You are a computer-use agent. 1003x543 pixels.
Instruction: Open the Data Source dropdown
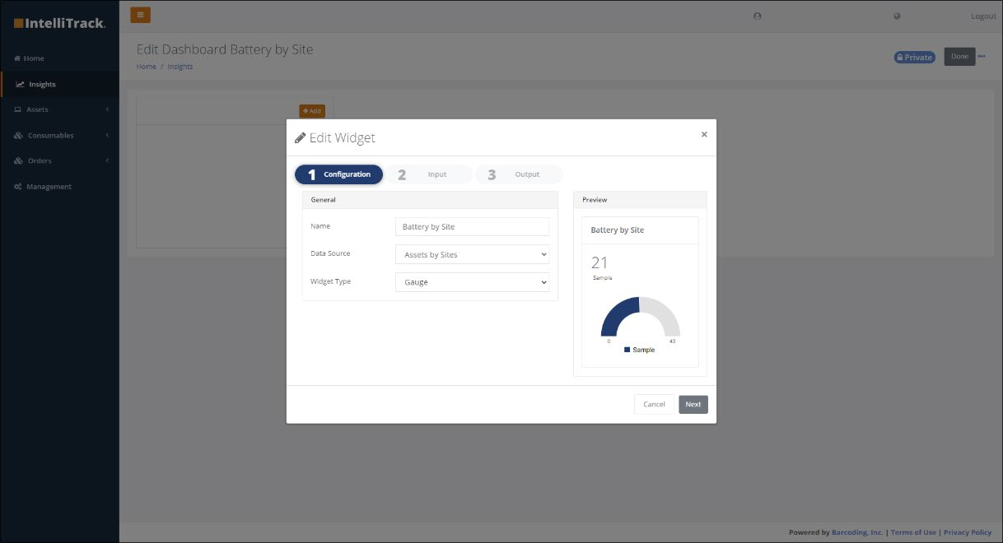click(x=472, y=254)
